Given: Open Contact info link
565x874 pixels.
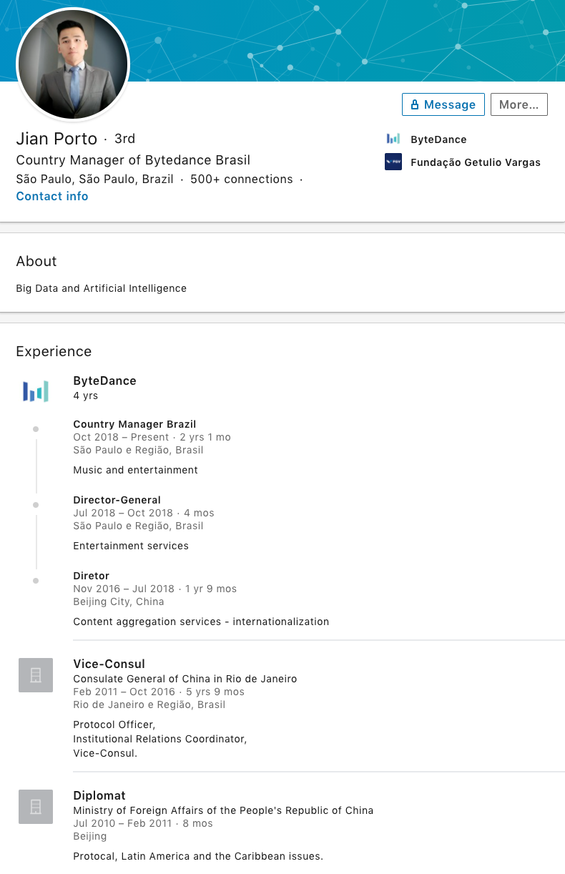Looking at the screenshot, I should click(x=52, y=196).
